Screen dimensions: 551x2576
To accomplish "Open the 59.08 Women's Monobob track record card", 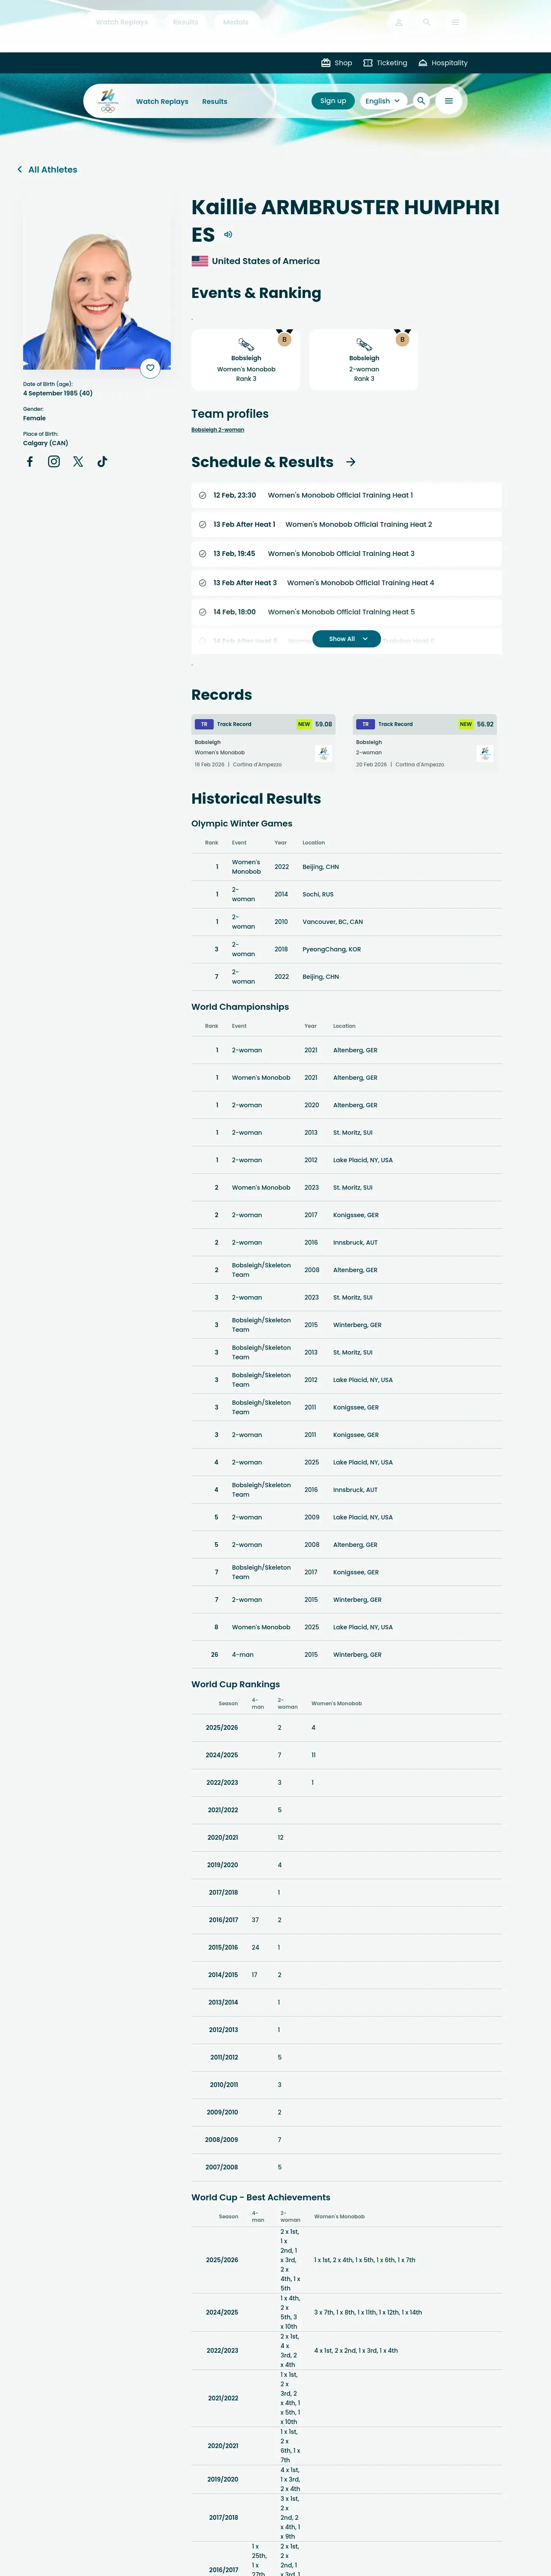I will pyautogui.click(x=264, y=742).
